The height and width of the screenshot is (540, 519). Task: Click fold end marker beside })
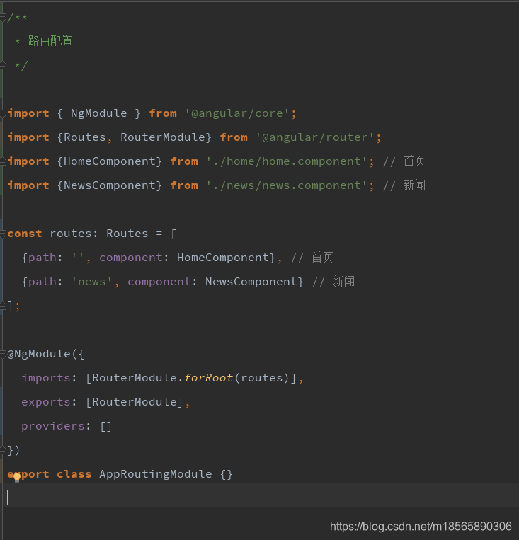point(3,450)
